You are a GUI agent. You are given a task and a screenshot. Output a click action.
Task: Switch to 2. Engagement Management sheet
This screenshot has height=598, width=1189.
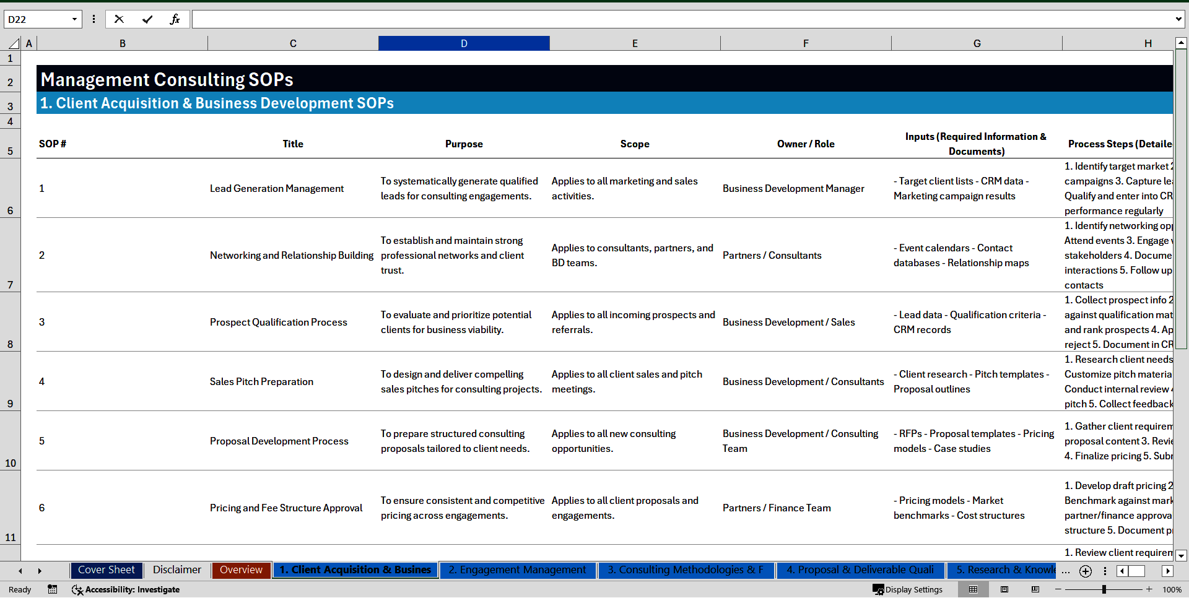click(517, 570)
